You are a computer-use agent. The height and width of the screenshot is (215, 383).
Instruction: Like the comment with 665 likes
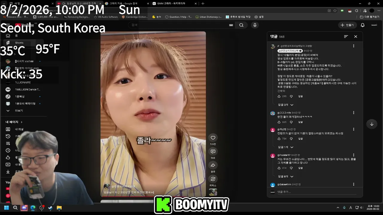click(x=279, y=122)
